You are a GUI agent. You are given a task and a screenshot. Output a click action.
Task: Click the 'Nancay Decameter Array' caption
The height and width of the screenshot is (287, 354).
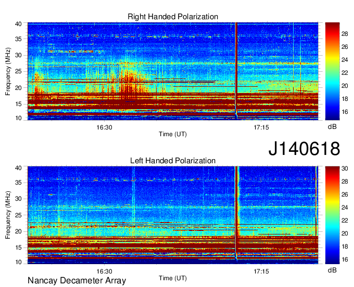coord(77,281)
